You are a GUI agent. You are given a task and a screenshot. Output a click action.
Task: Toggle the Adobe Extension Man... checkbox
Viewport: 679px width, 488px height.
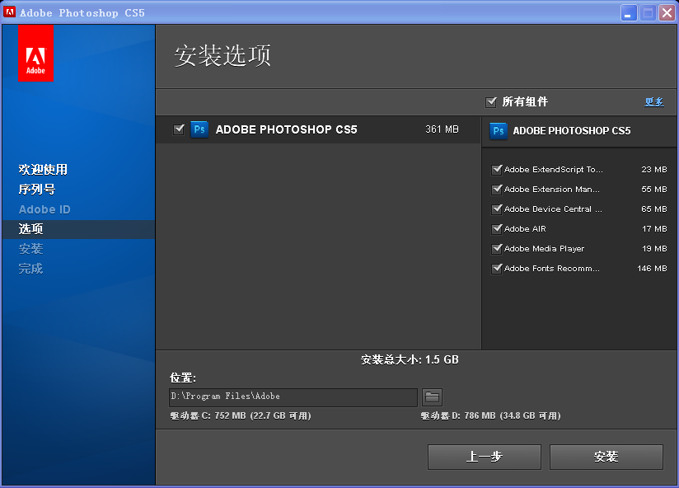point(497,190)
